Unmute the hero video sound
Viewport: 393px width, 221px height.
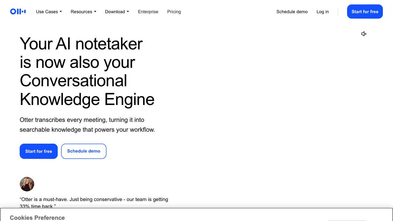364,34
